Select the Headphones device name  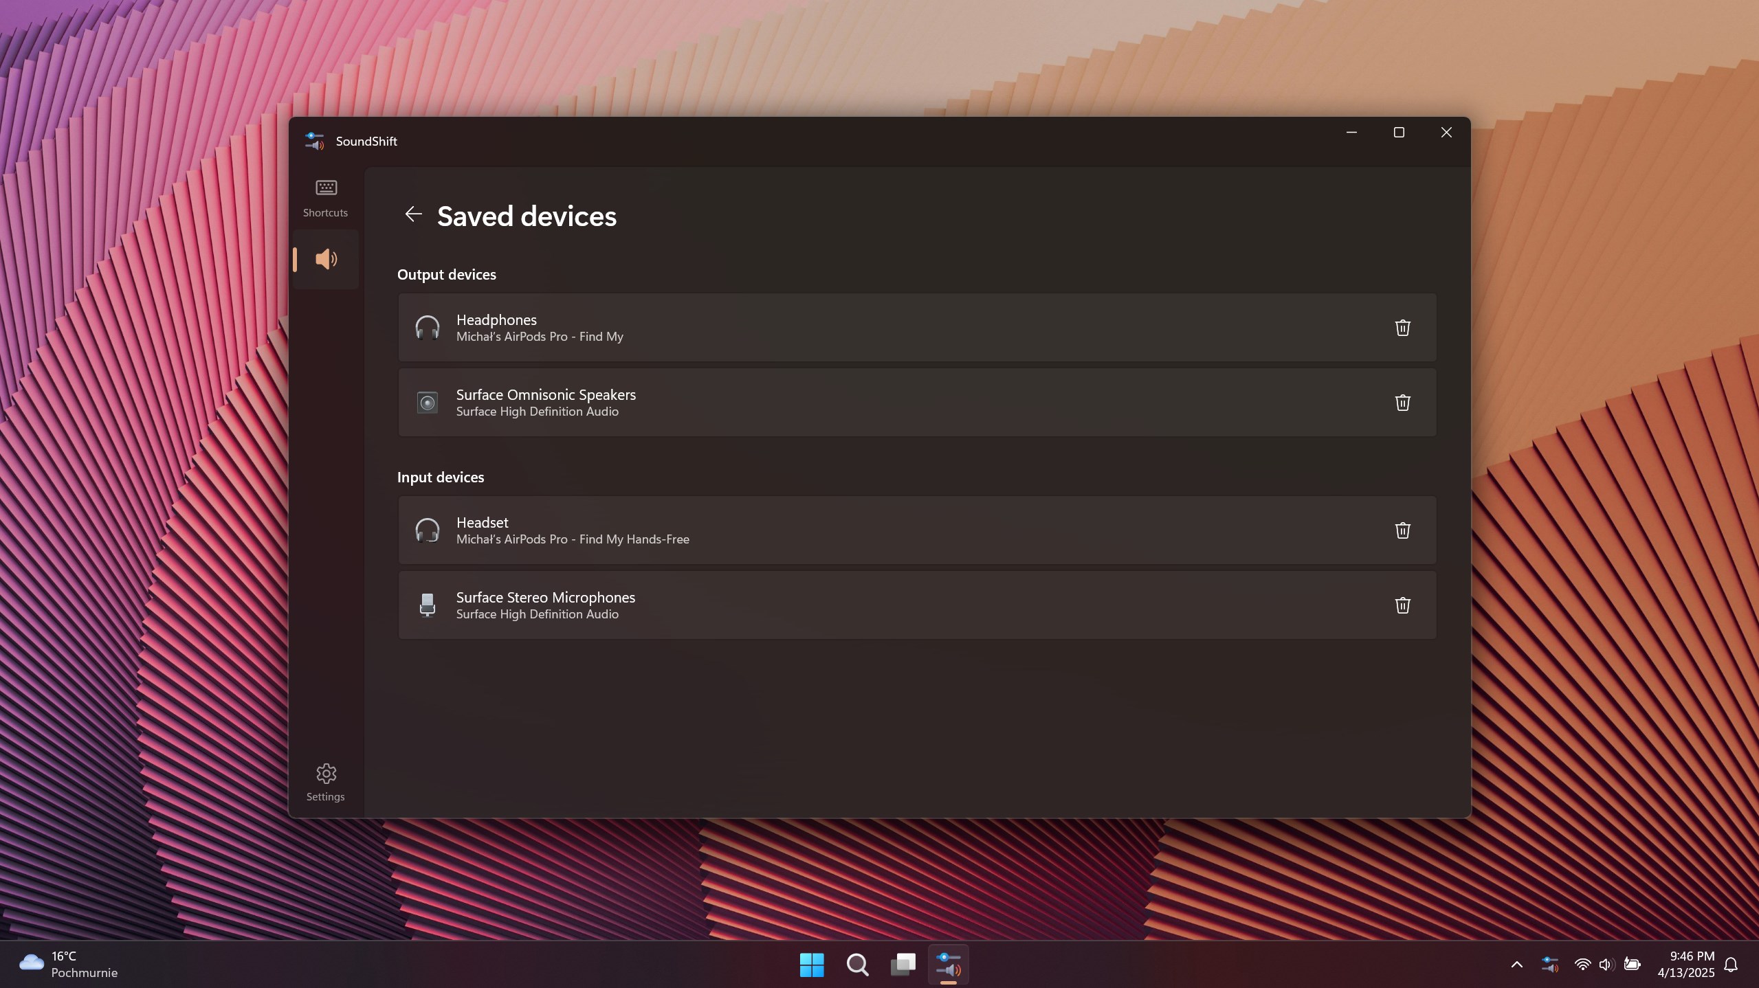tap(496, 319)
